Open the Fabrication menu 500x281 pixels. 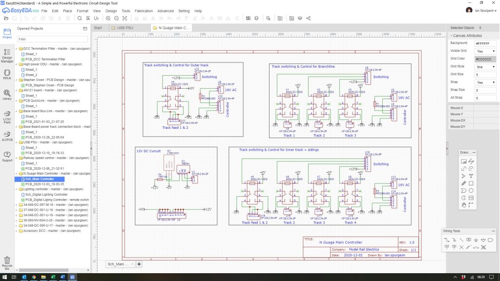[144, 11]
